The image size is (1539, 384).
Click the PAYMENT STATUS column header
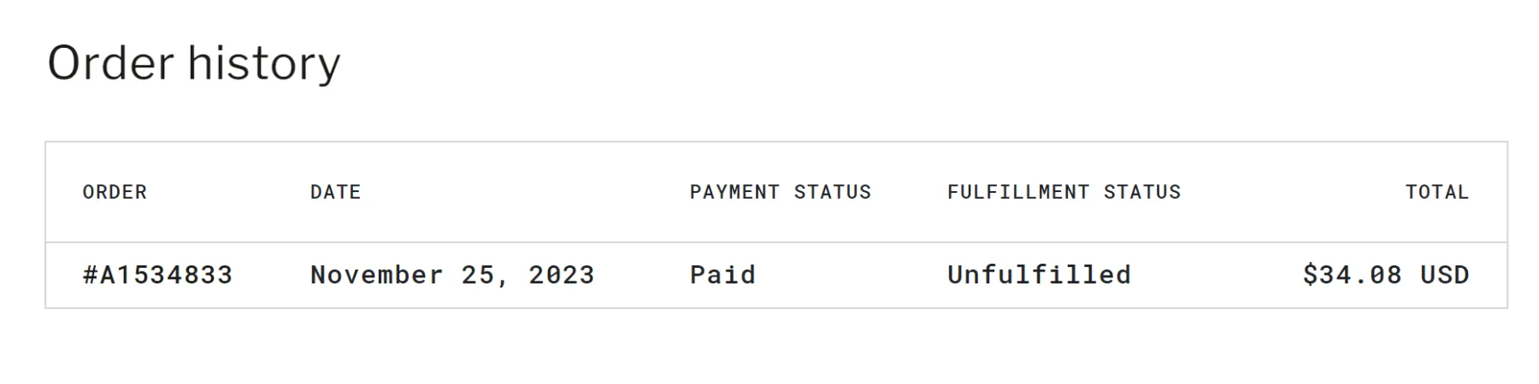click(x=780, y=192)
